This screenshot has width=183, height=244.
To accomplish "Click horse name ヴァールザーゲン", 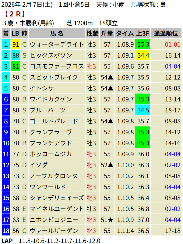I will click(x=54, y=231).
